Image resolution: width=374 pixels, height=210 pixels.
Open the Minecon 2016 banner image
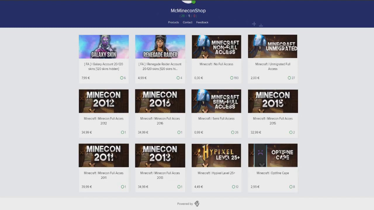pos(160,101)
